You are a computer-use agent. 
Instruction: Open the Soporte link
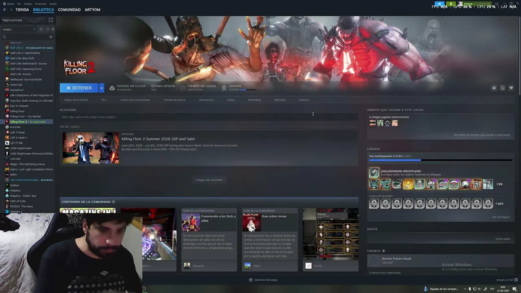(304, 100)
